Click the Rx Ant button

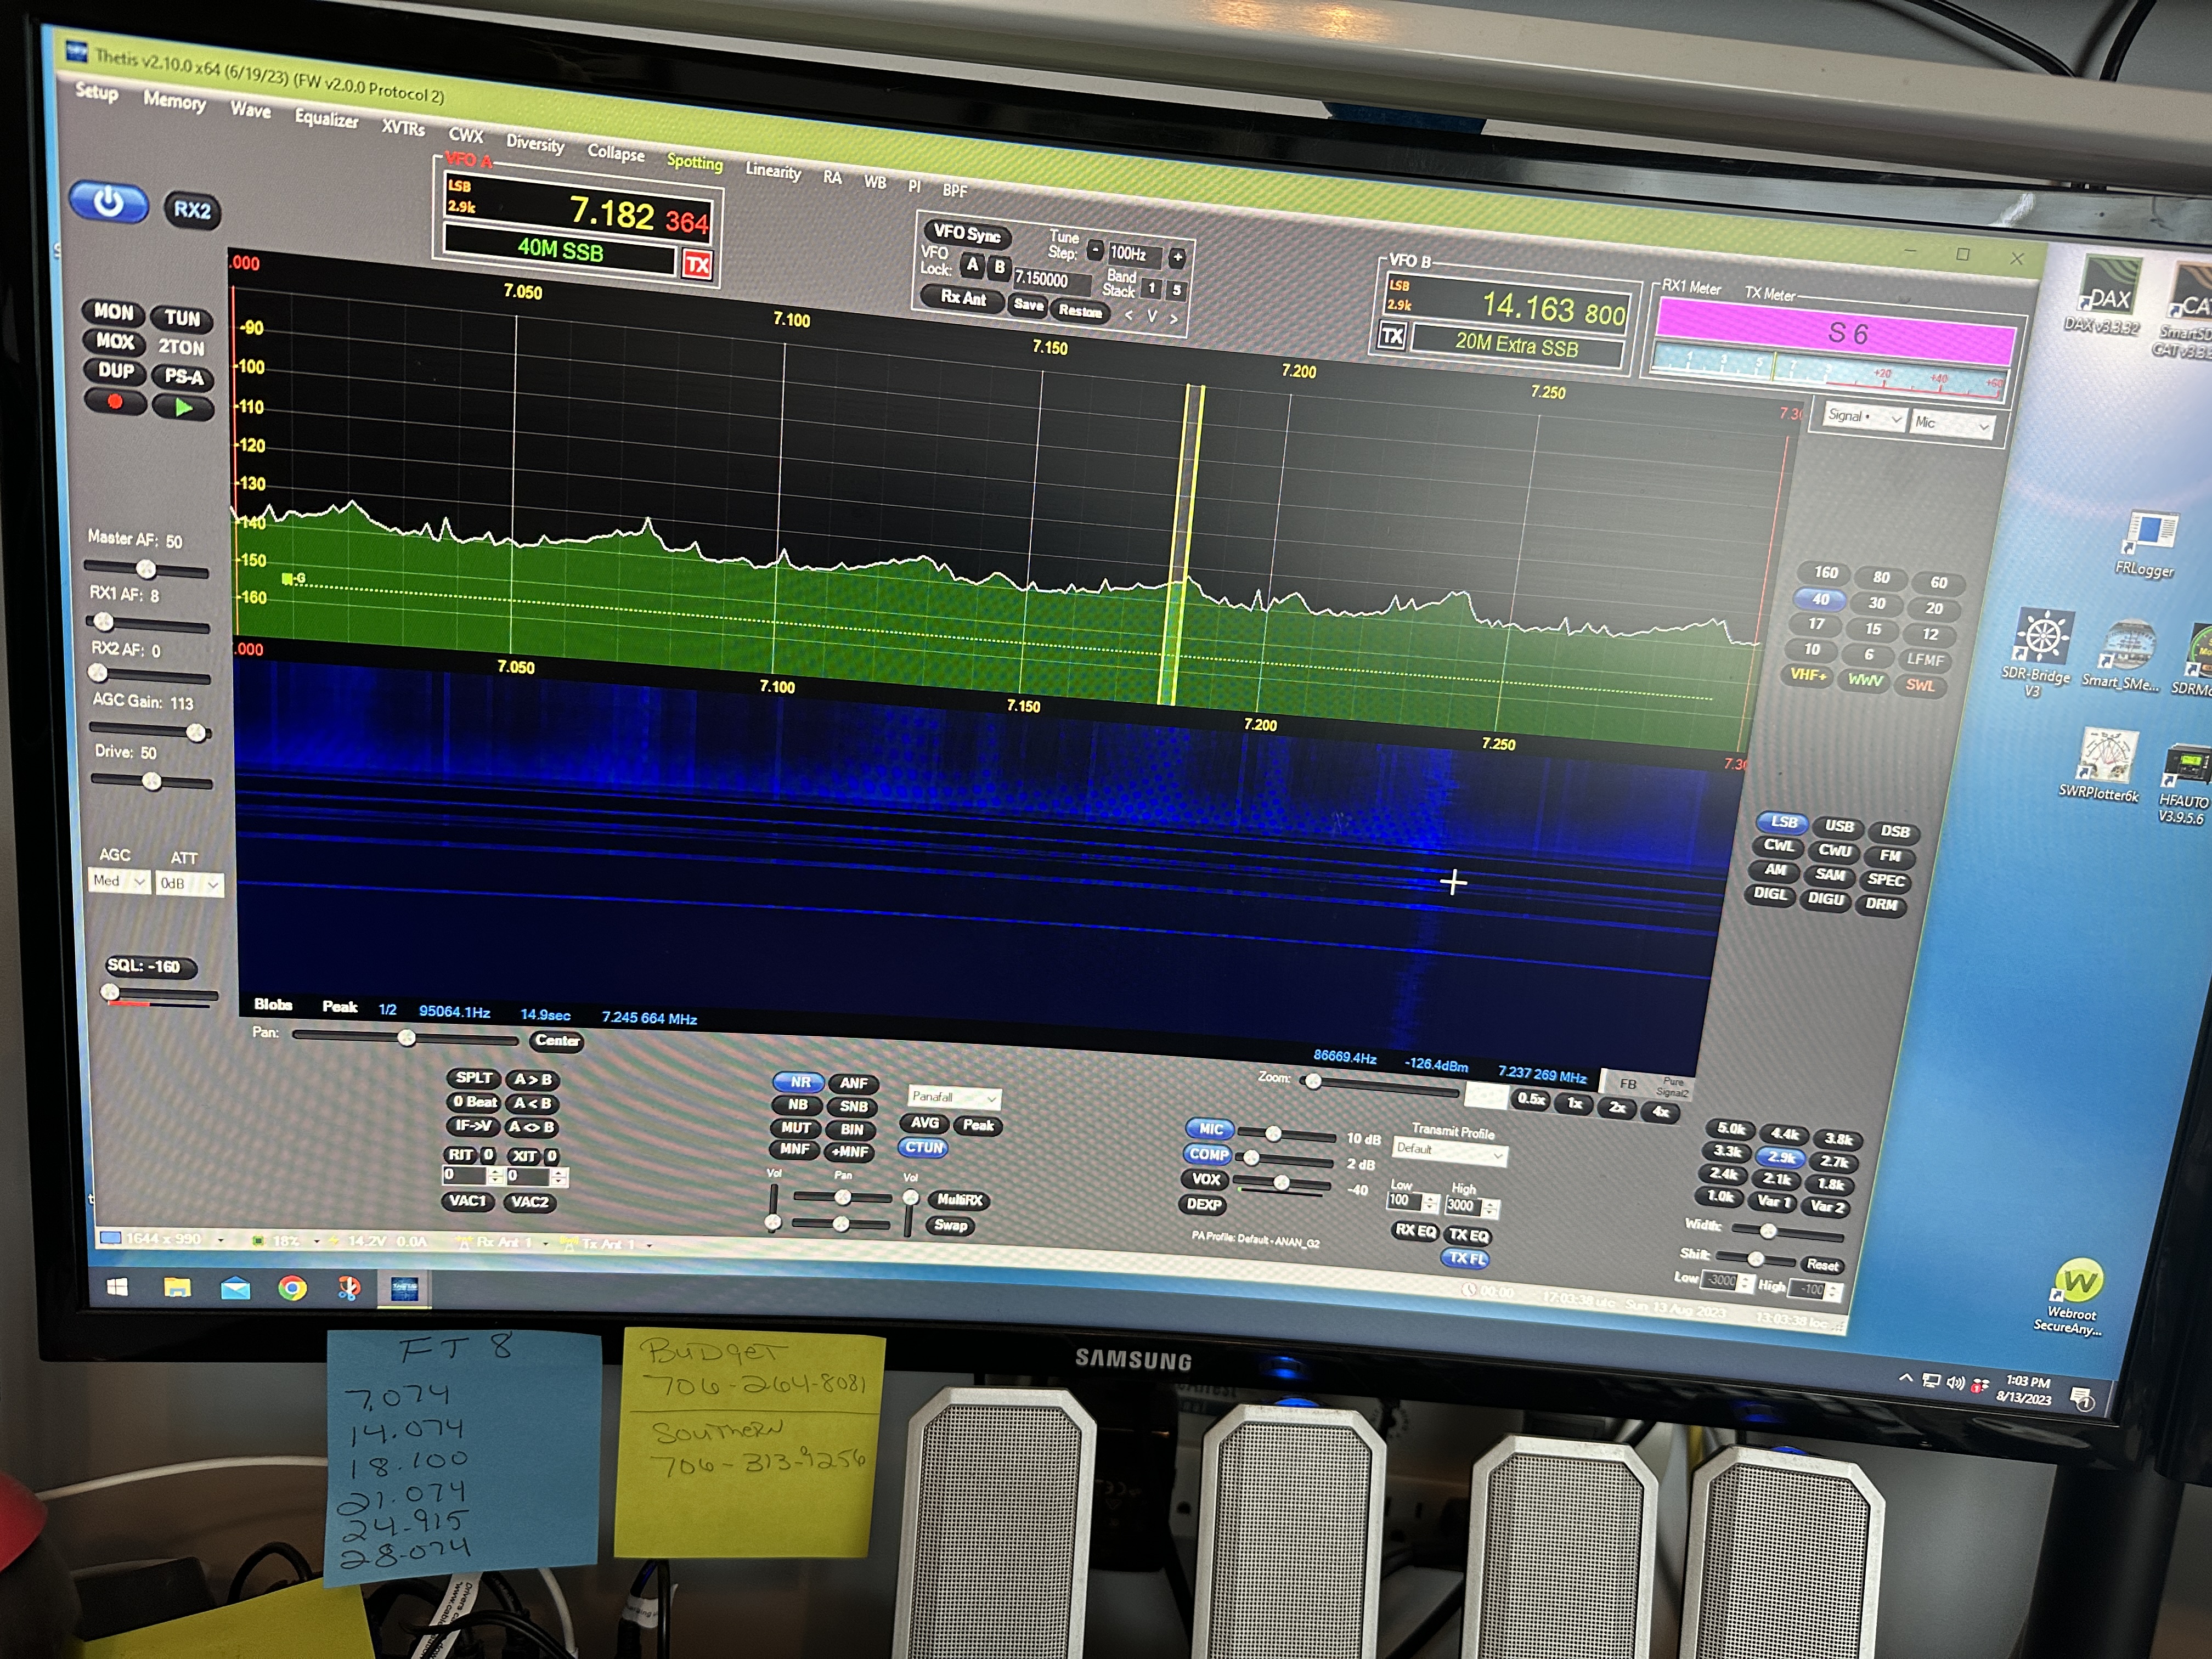[962, 297]
